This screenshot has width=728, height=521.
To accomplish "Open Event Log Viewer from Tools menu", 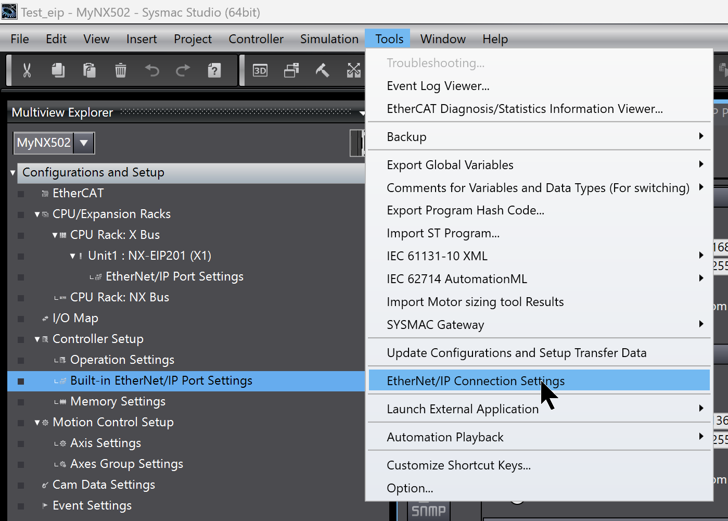I will (438, 86).
